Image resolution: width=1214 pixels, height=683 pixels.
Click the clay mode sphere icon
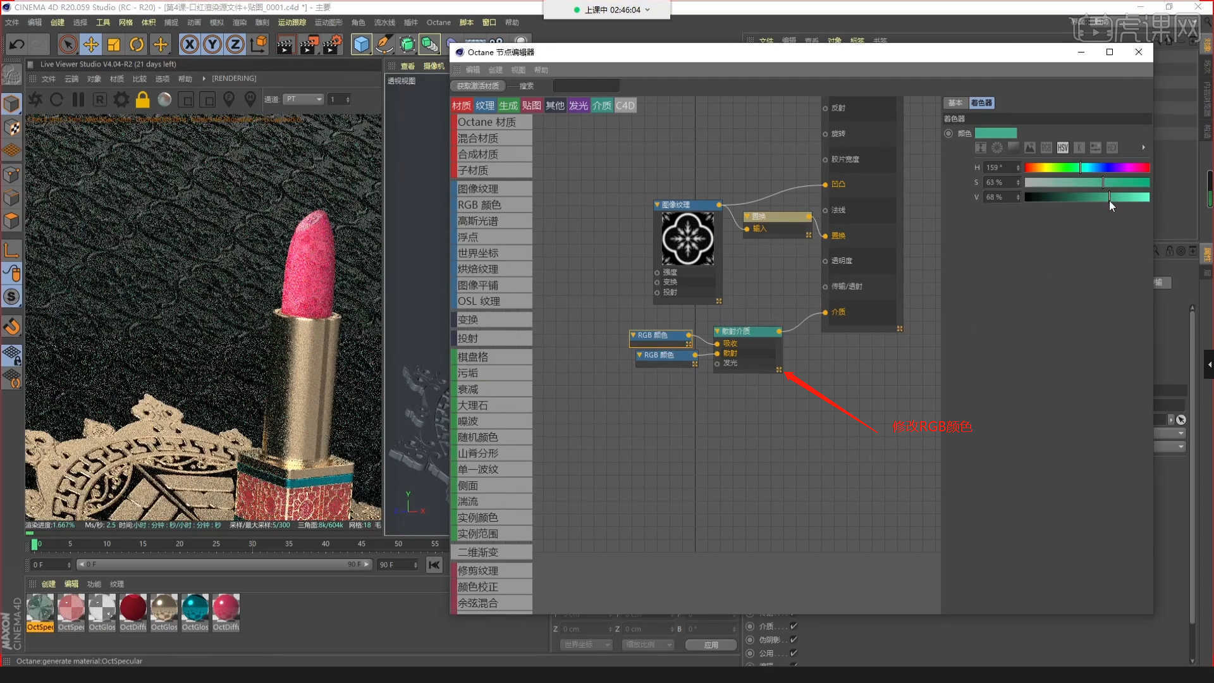pyautogui.click(x=164, y=99)
